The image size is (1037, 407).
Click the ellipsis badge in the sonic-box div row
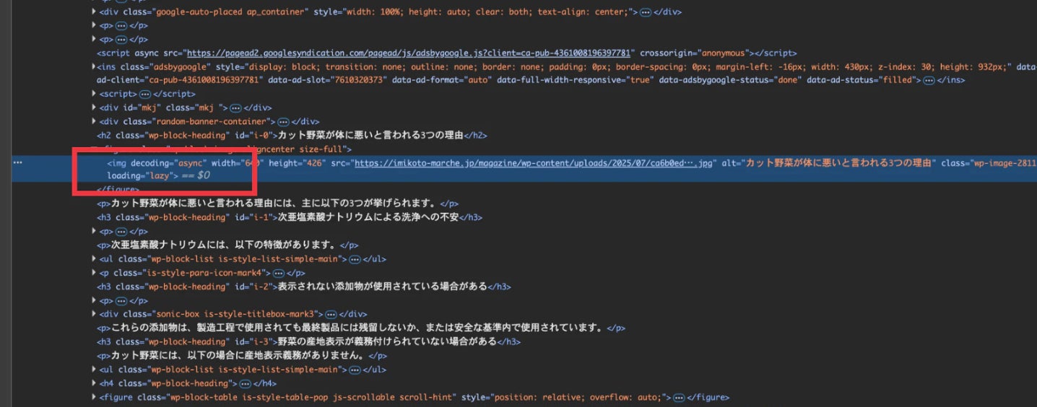(330, 314)
